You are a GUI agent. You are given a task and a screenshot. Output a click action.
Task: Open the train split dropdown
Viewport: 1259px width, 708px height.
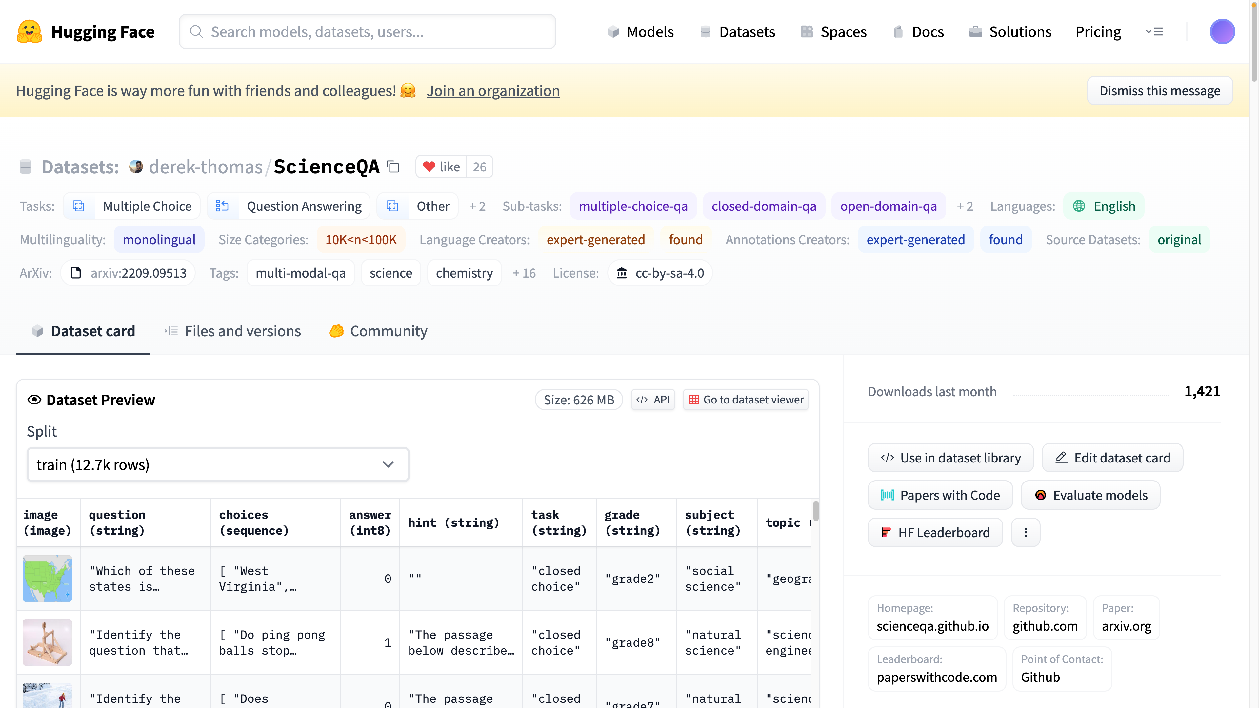[218, 465]
